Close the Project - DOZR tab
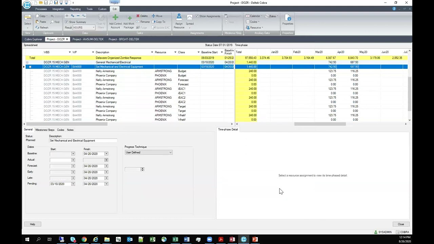 pos(67,39)
